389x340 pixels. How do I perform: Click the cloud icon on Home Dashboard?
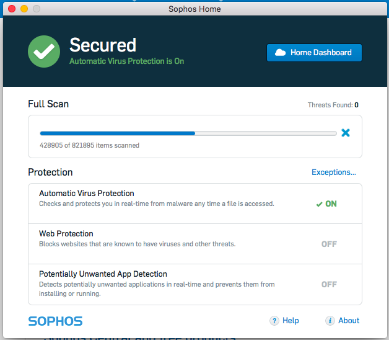(x=280, y=53)
